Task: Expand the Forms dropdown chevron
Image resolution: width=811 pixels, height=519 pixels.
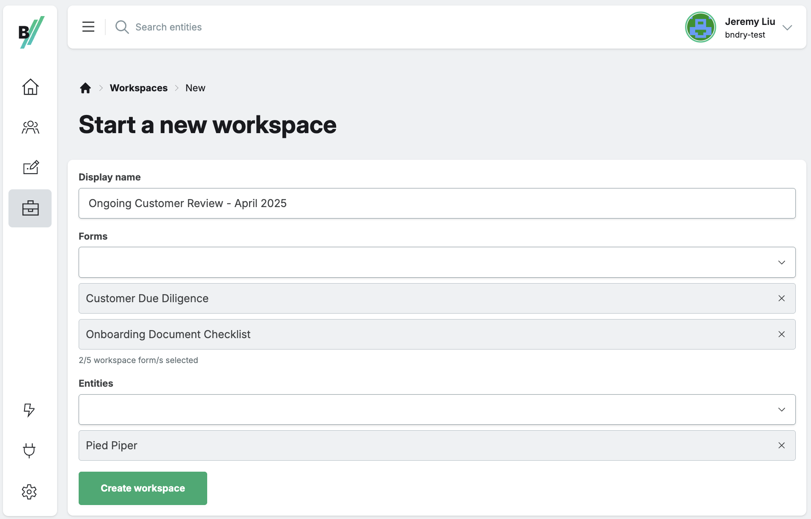Action: click(x=781, y=262)
